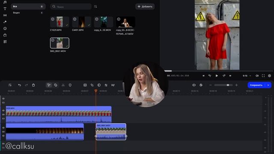Split clip with scissors icon

click(x=63, y=85)
